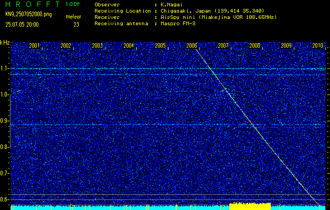Select the Chigasaki, Japan location text

pyautogui.click(x=212, y=10)
